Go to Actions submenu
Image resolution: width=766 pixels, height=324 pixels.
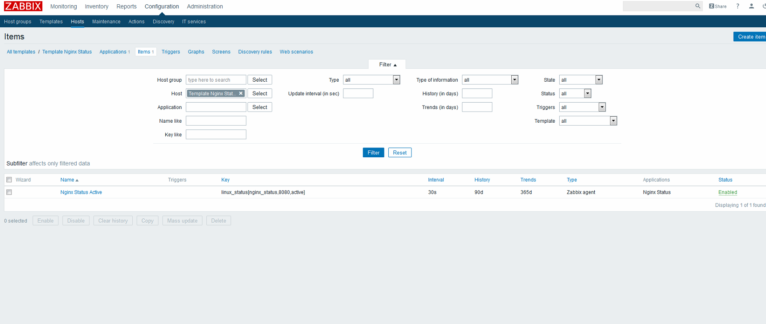coord(137,21)
